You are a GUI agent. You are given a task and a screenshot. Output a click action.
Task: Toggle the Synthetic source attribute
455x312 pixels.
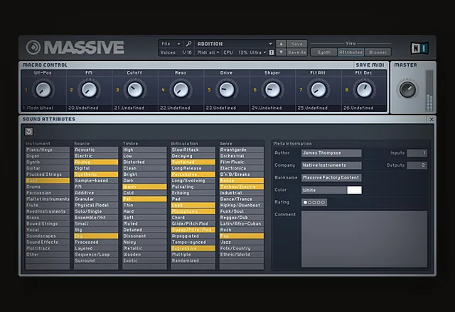(96, 174)
